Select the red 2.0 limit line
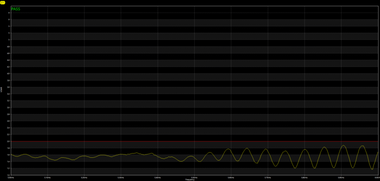The width and height of the screenshot is (380, 181). coord(194,141)
